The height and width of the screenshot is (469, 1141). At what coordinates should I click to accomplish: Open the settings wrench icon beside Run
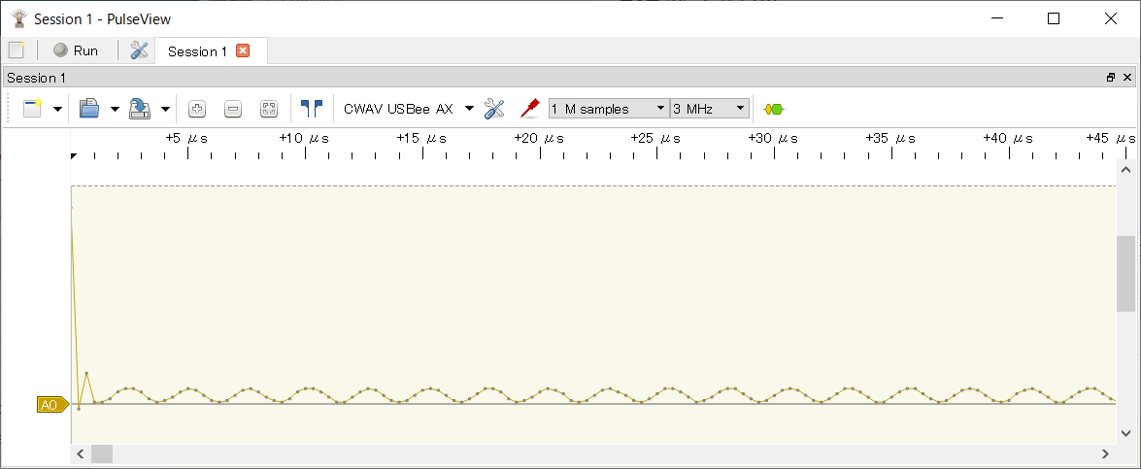tap(140, 50)
